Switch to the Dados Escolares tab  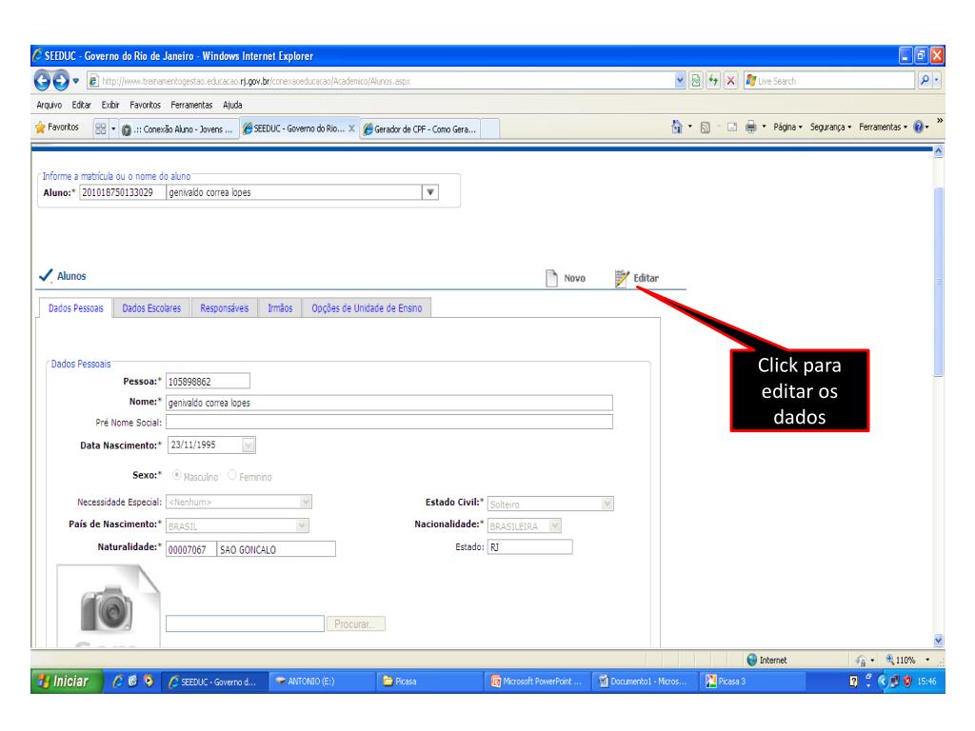coord(151,308)
